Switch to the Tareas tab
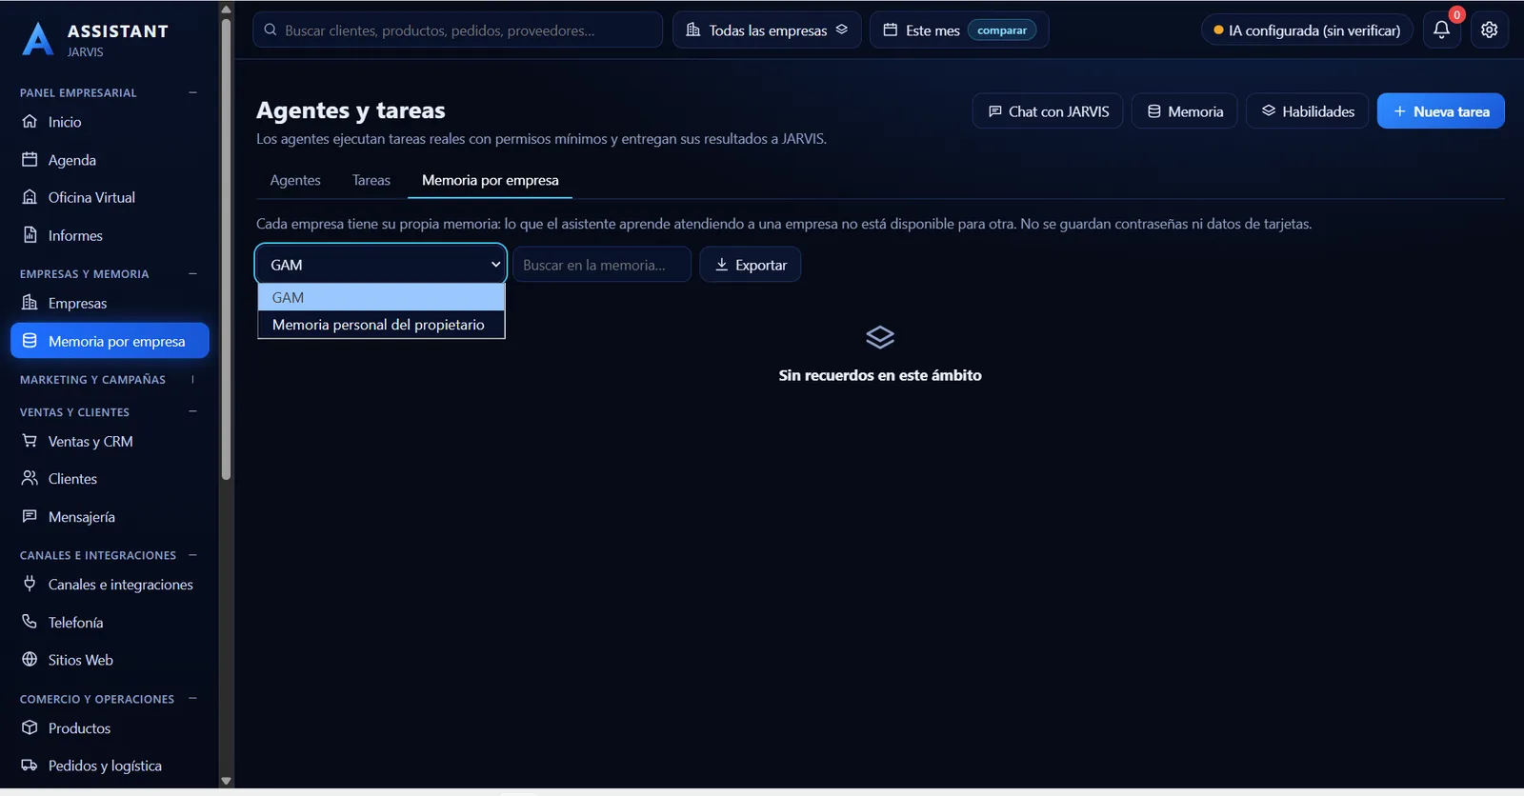Screen dimensions: 1524x796 (x=371, y=180)
